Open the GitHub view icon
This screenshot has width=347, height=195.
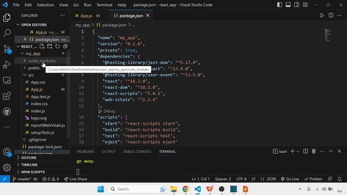pyautogui.click(x=7, y=112)
